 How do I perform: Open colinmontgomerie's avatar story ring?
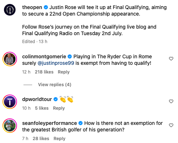click(x=10, y=59)
